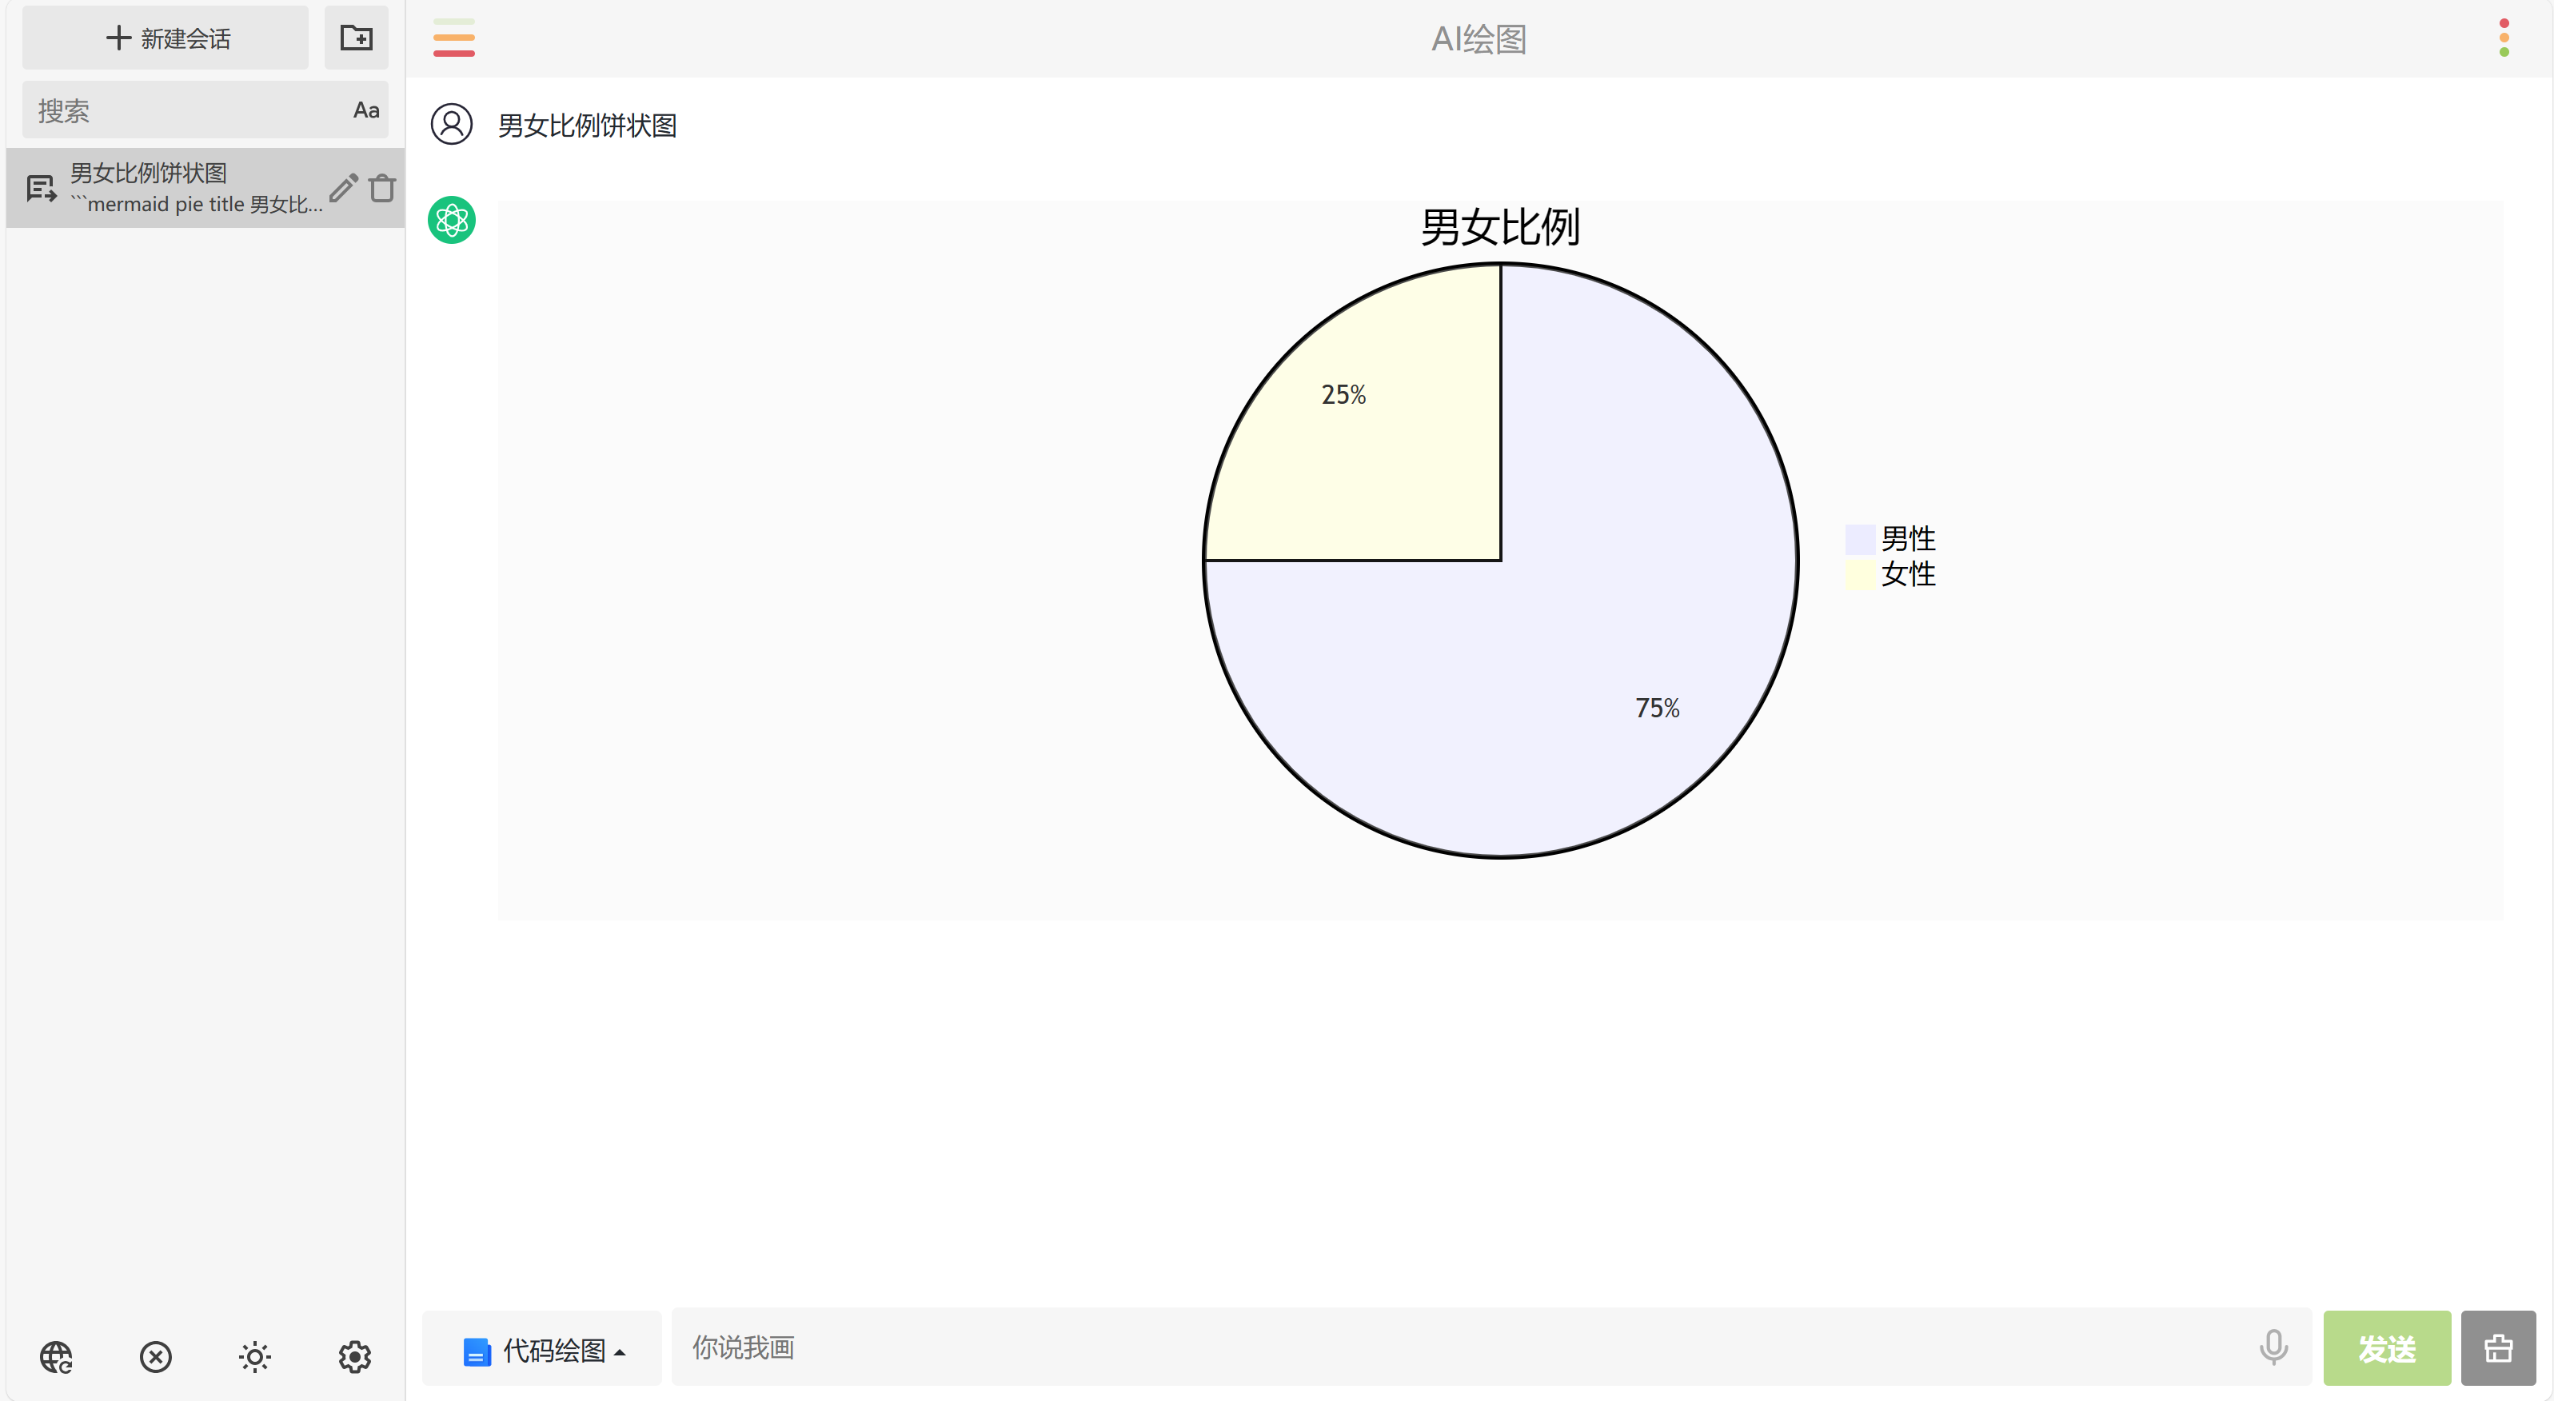Open the settings gear icon
Image resolution: width=2554 pixels, height=1401 pixels.
point(355,1355)
